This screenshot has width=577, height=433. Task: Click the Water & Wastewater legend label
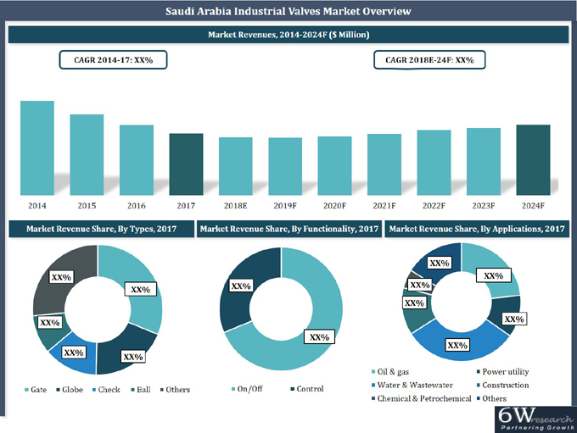[x=415, y=386]
